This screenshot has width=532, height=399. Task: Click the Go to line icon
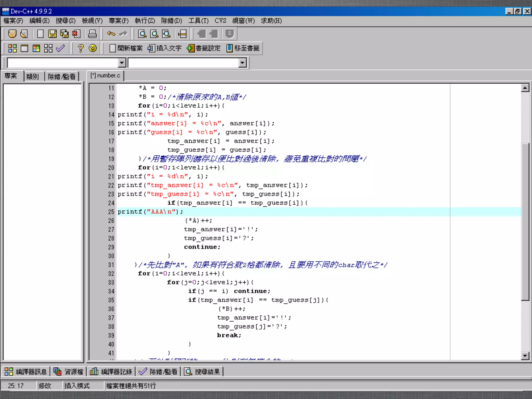[x=182, y=34]
